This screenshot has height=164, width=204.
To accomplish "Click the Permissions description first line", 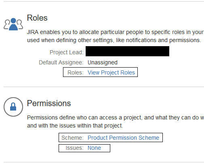I will [116, 117].
